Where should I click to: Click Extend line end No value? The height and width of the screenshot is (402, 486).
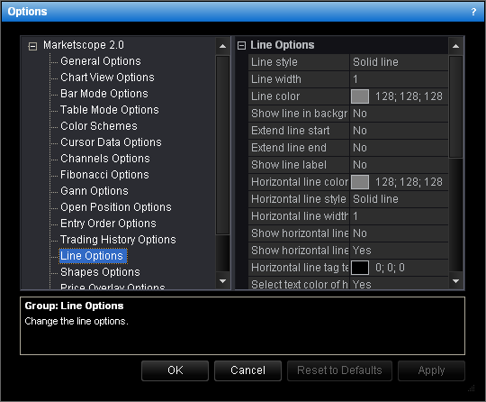[399, 148]
